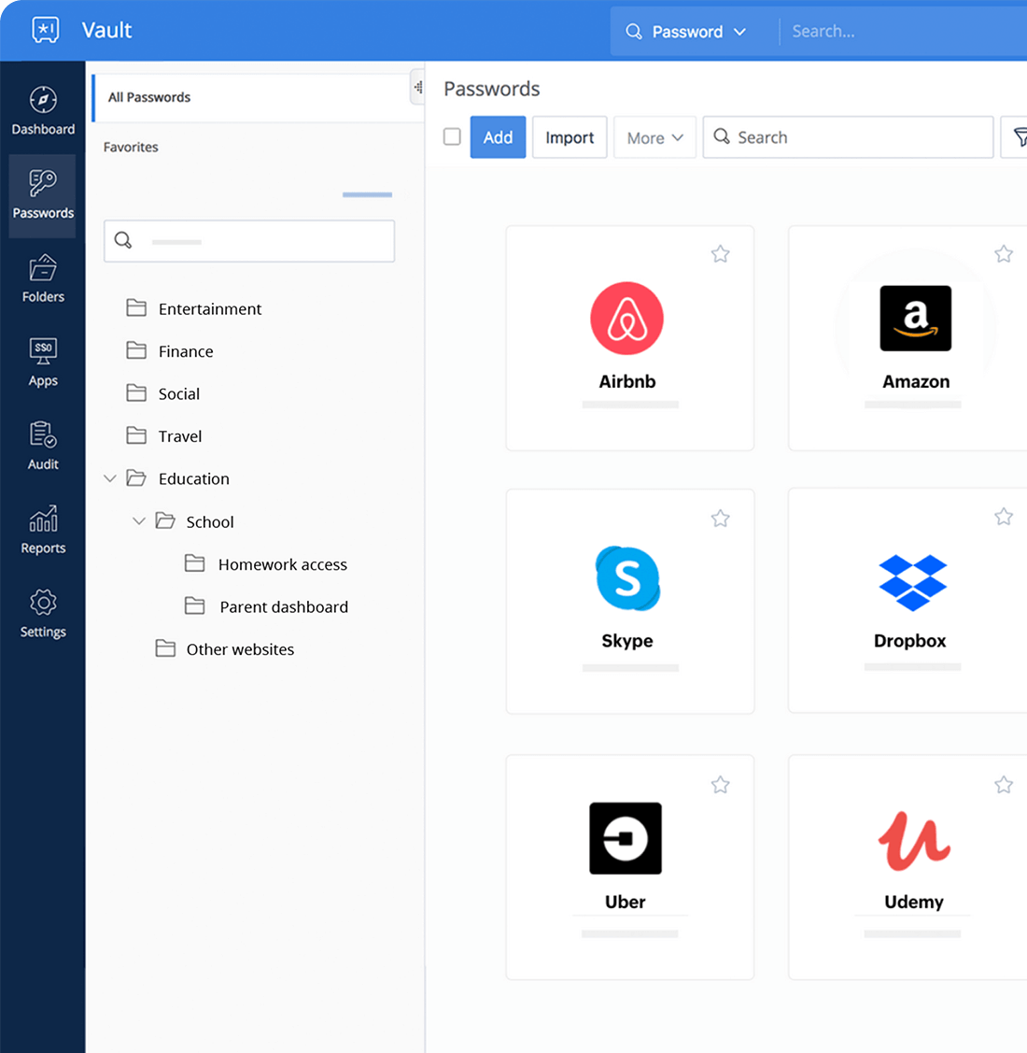The width and height of the screenshot is (1027, 1053).
Task: Open the Dashboard compass icon
Action: [x=43, y=100]
